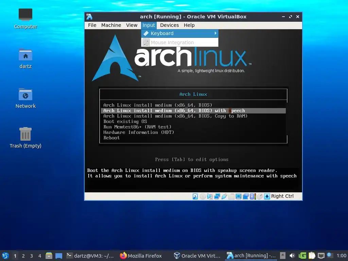Screen dimensions: 348x261
Task: Expand the Keyboard submenu entry
Action: 180,33
